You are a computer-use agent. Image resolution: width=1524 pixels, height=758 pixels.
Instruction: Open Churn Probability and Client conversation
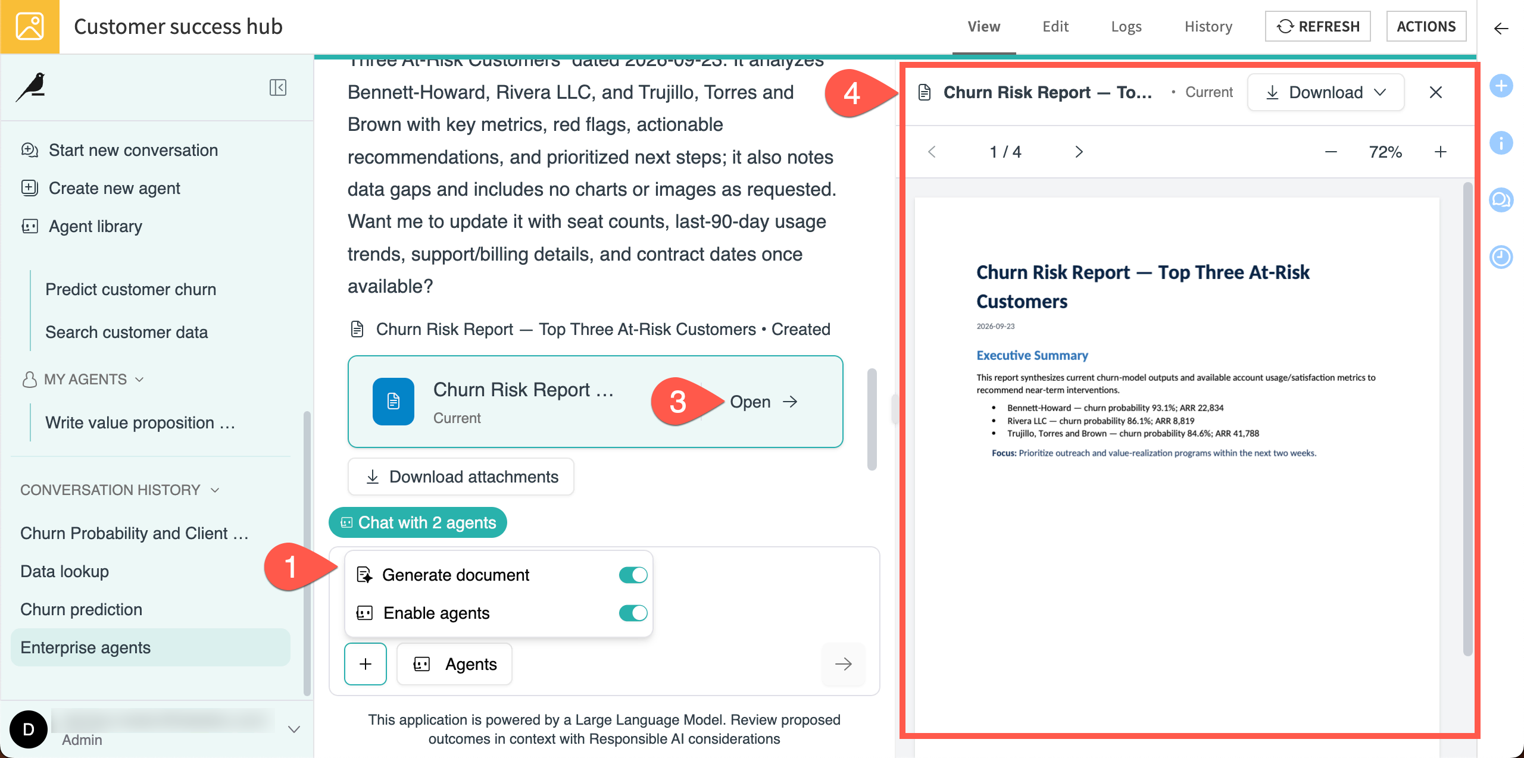(x=135, y=533)
